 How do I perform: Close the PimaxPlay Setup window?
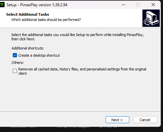tap(153, 5)
